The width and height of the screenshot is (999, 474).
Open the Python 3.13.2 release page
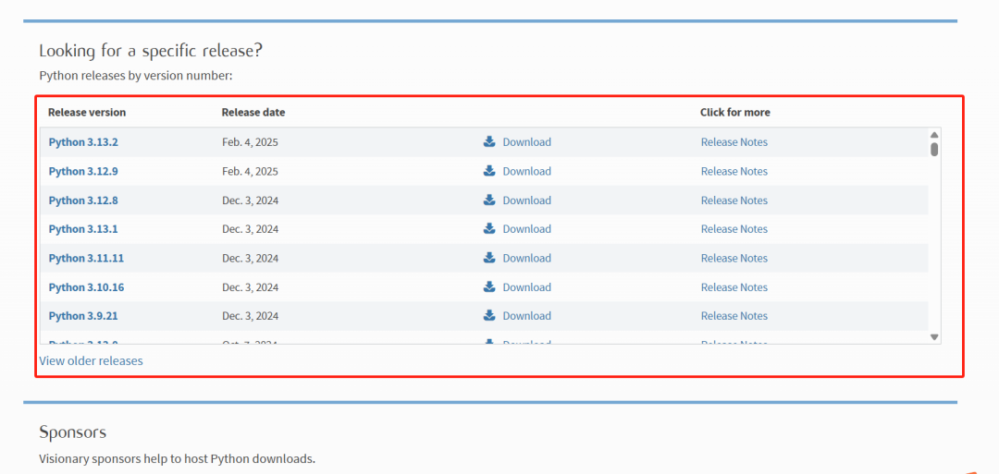tap(83, 142)
